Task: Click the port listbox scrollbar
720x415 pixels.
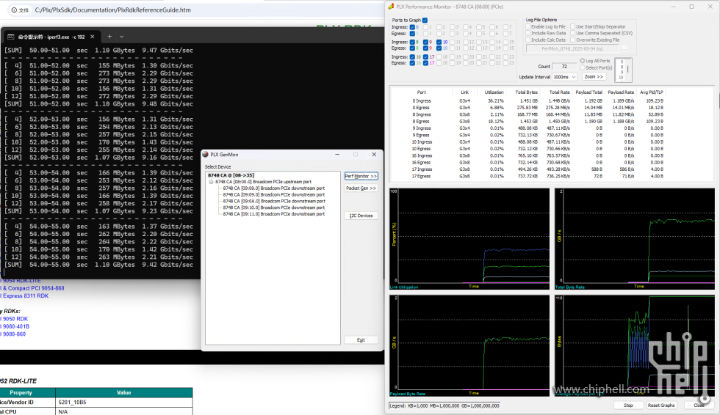Action: pos(627,70)
